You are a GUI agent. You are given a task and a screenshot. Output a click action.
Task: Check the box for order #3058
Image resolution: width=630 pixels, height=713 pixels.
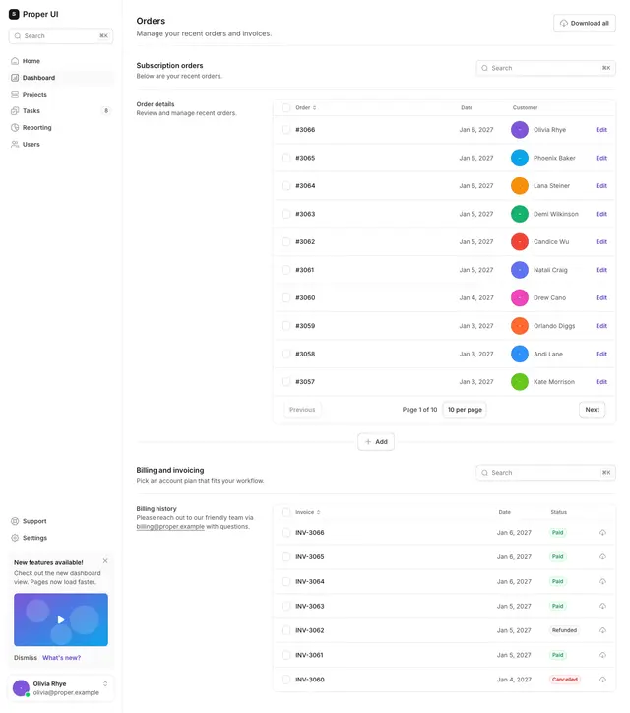[x=285, y=354]
